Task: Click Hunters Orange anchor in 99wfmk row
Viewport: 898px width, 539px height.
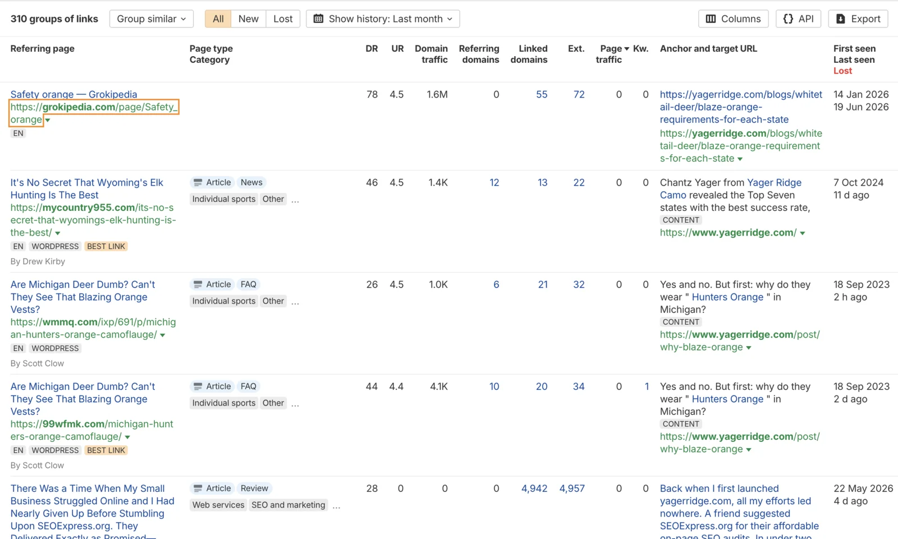Action: pos(727,399)
